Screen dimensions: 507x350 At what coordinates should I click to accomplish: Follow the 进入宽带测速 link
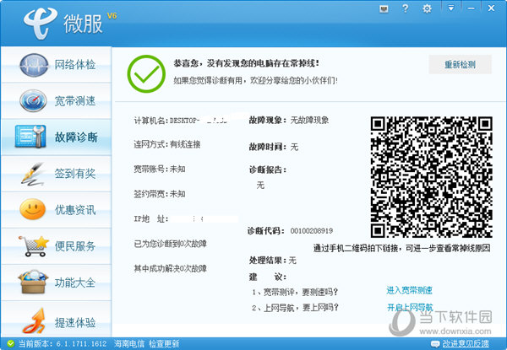click(409, 290)
